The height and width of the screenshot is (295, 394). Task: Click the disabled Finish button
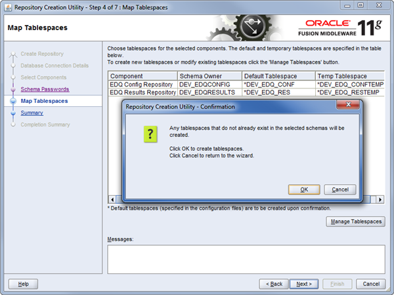click(338, 284)
